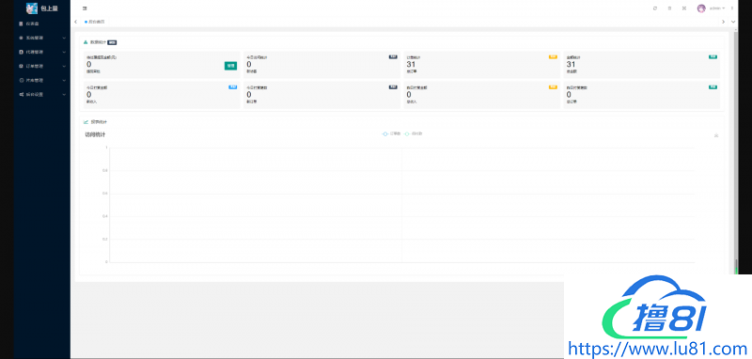Image resolution: width=752 pixels, height=359 pixels.
Task: Collapse the sidebar with the hamburger icon
Action: tap(85, 8)
